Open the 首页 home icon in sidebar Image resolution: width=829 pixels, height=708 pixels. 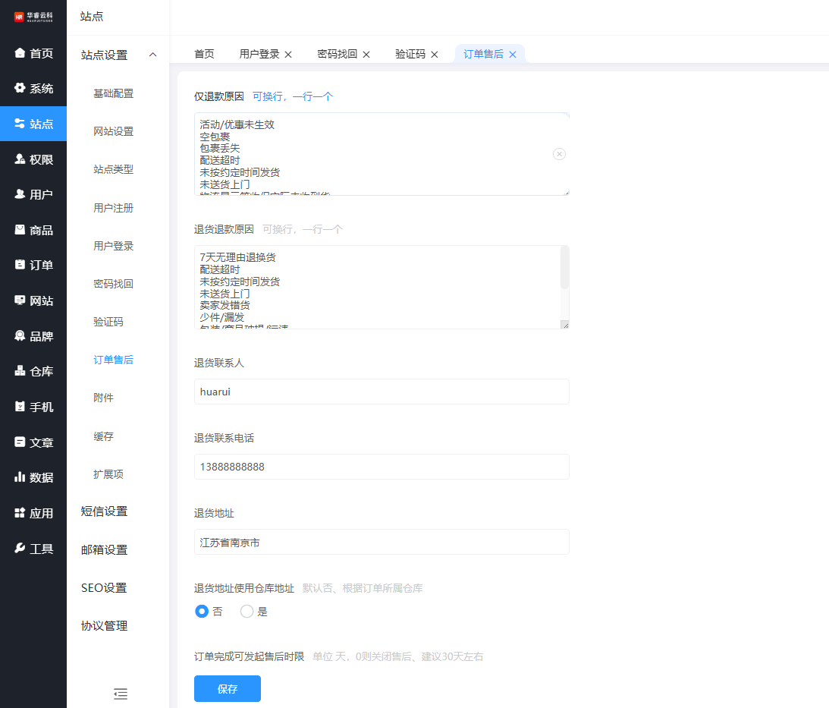[20, 53]
